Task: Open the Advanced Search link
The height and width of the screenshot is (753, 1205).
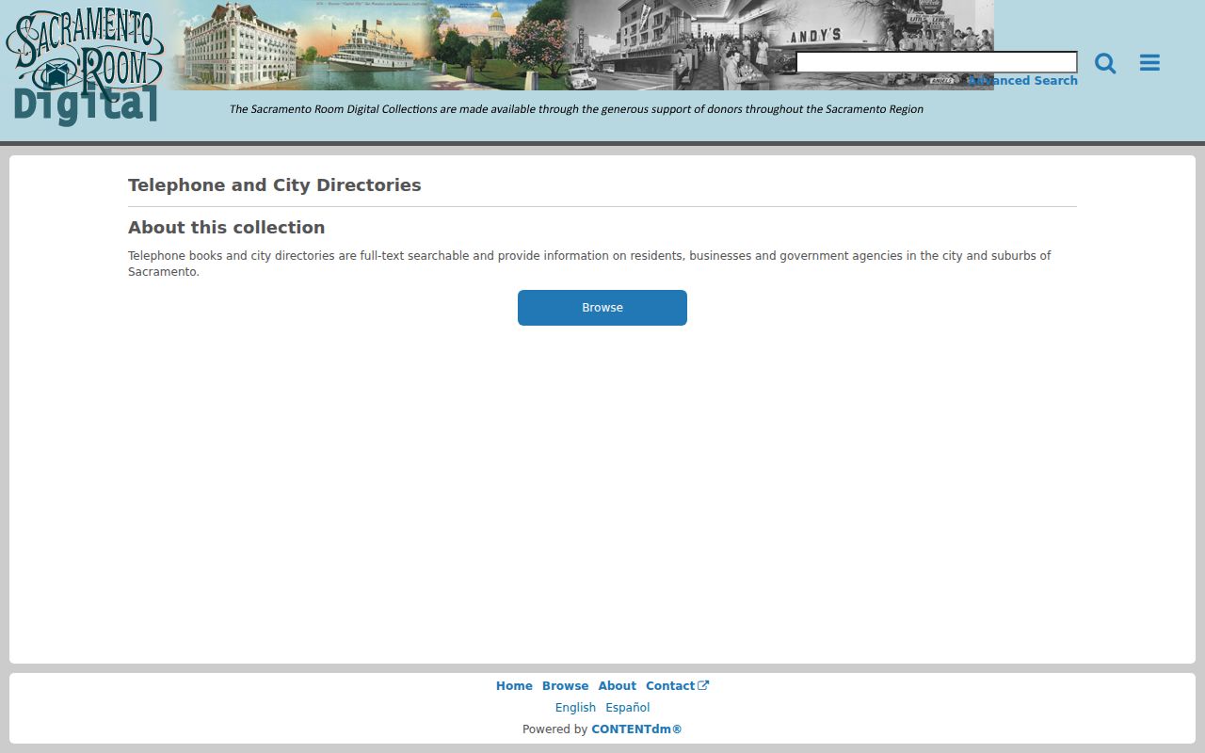Action: tap(1022, 81)
